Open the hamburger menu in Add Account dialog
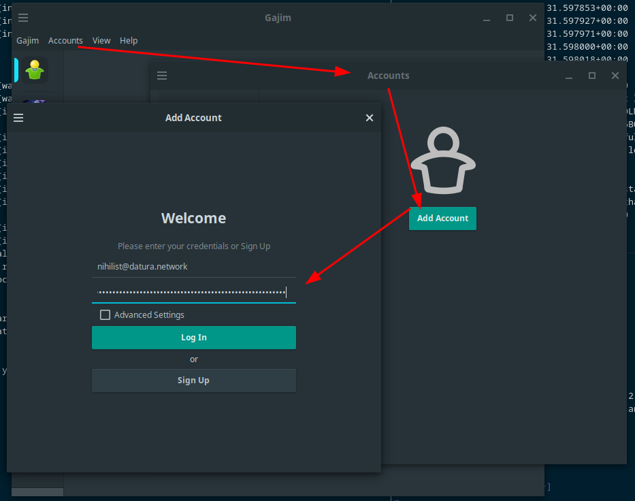Viewport: 635px width, 501px height. [18, 118]
